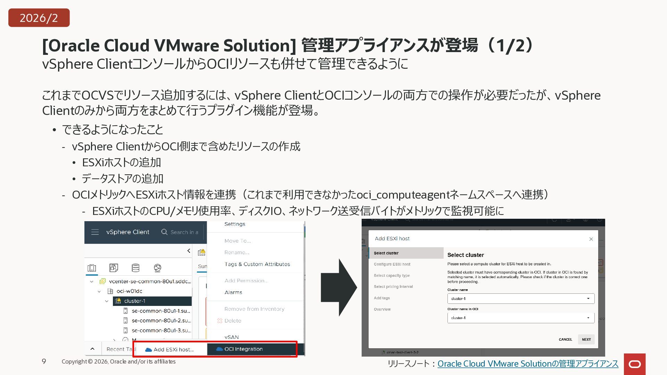Open the vSphere Client hamburger menu
The image size is (667, 375).
95,232
